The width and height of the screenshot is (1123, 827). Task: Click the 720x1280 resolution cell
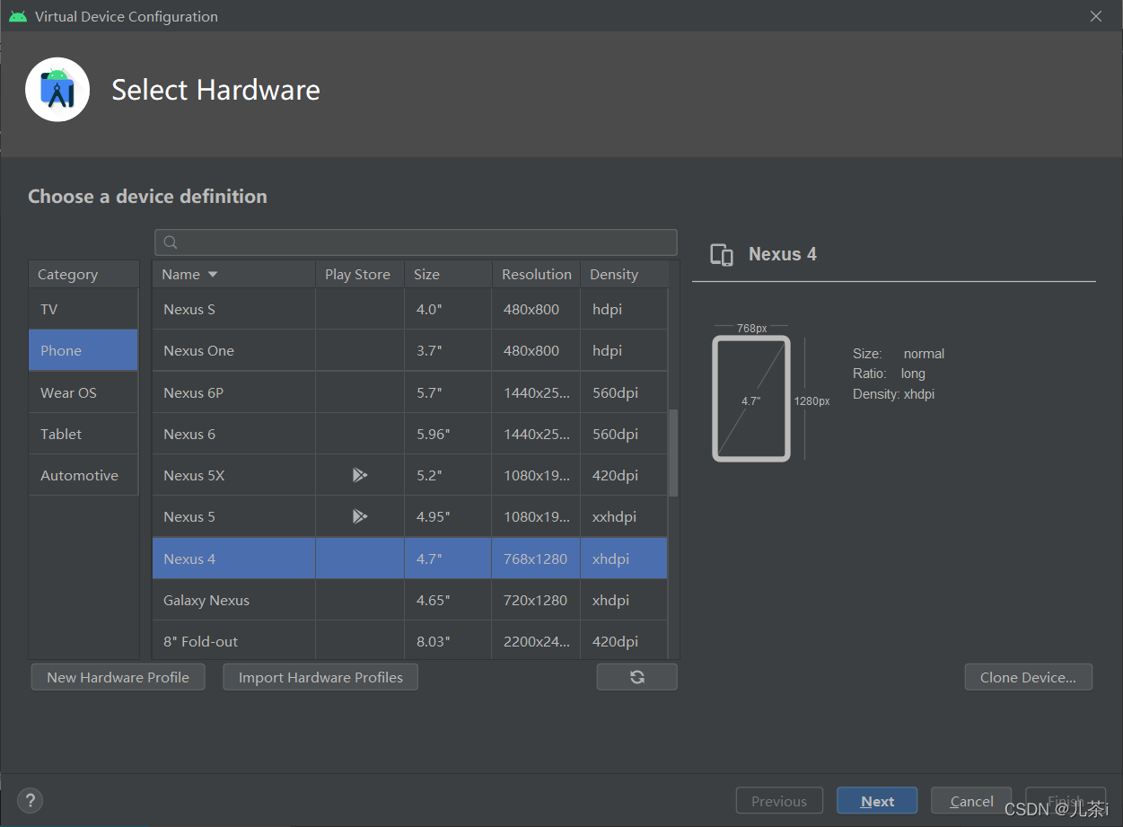coord(535,600)
